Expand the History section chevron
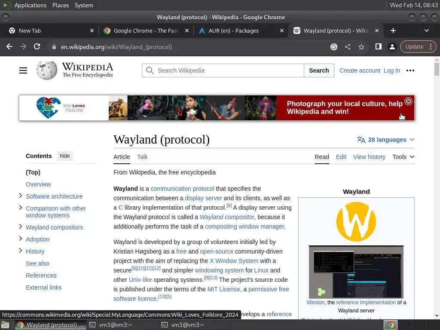 pyautogui.click(x=21, y=251)
